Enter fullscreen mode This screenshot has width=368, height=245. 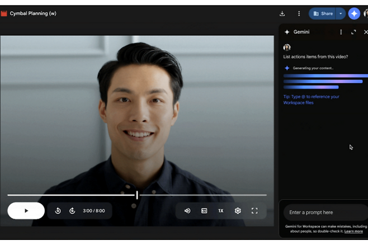coord(254,211)
